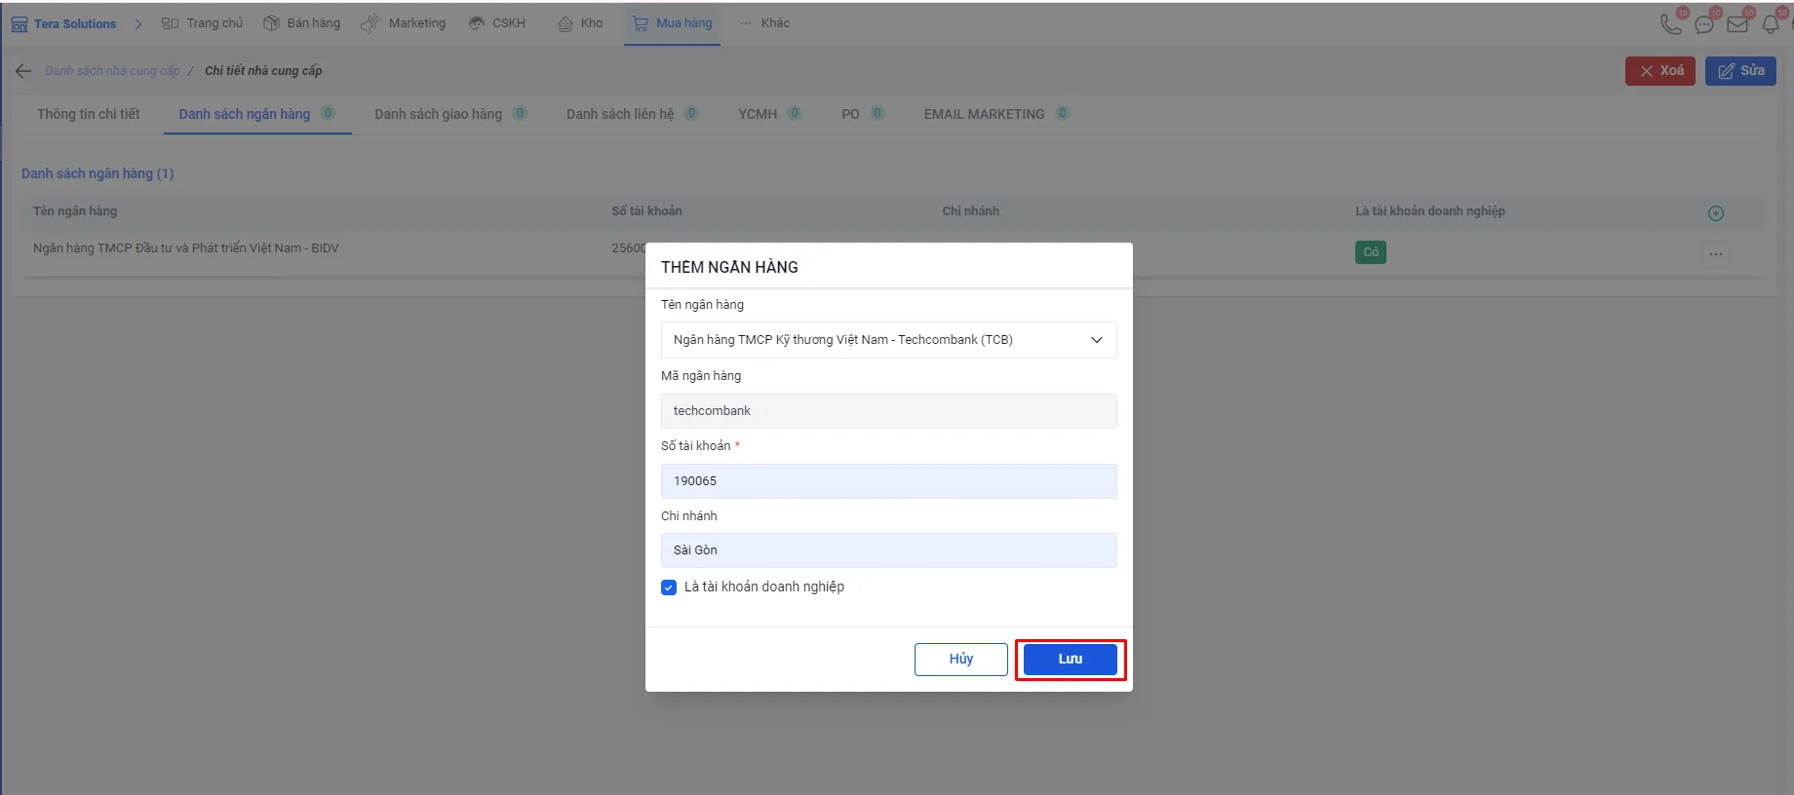Click the Lưu save button
This screenshot has width=1794, height=795.
1070,660
